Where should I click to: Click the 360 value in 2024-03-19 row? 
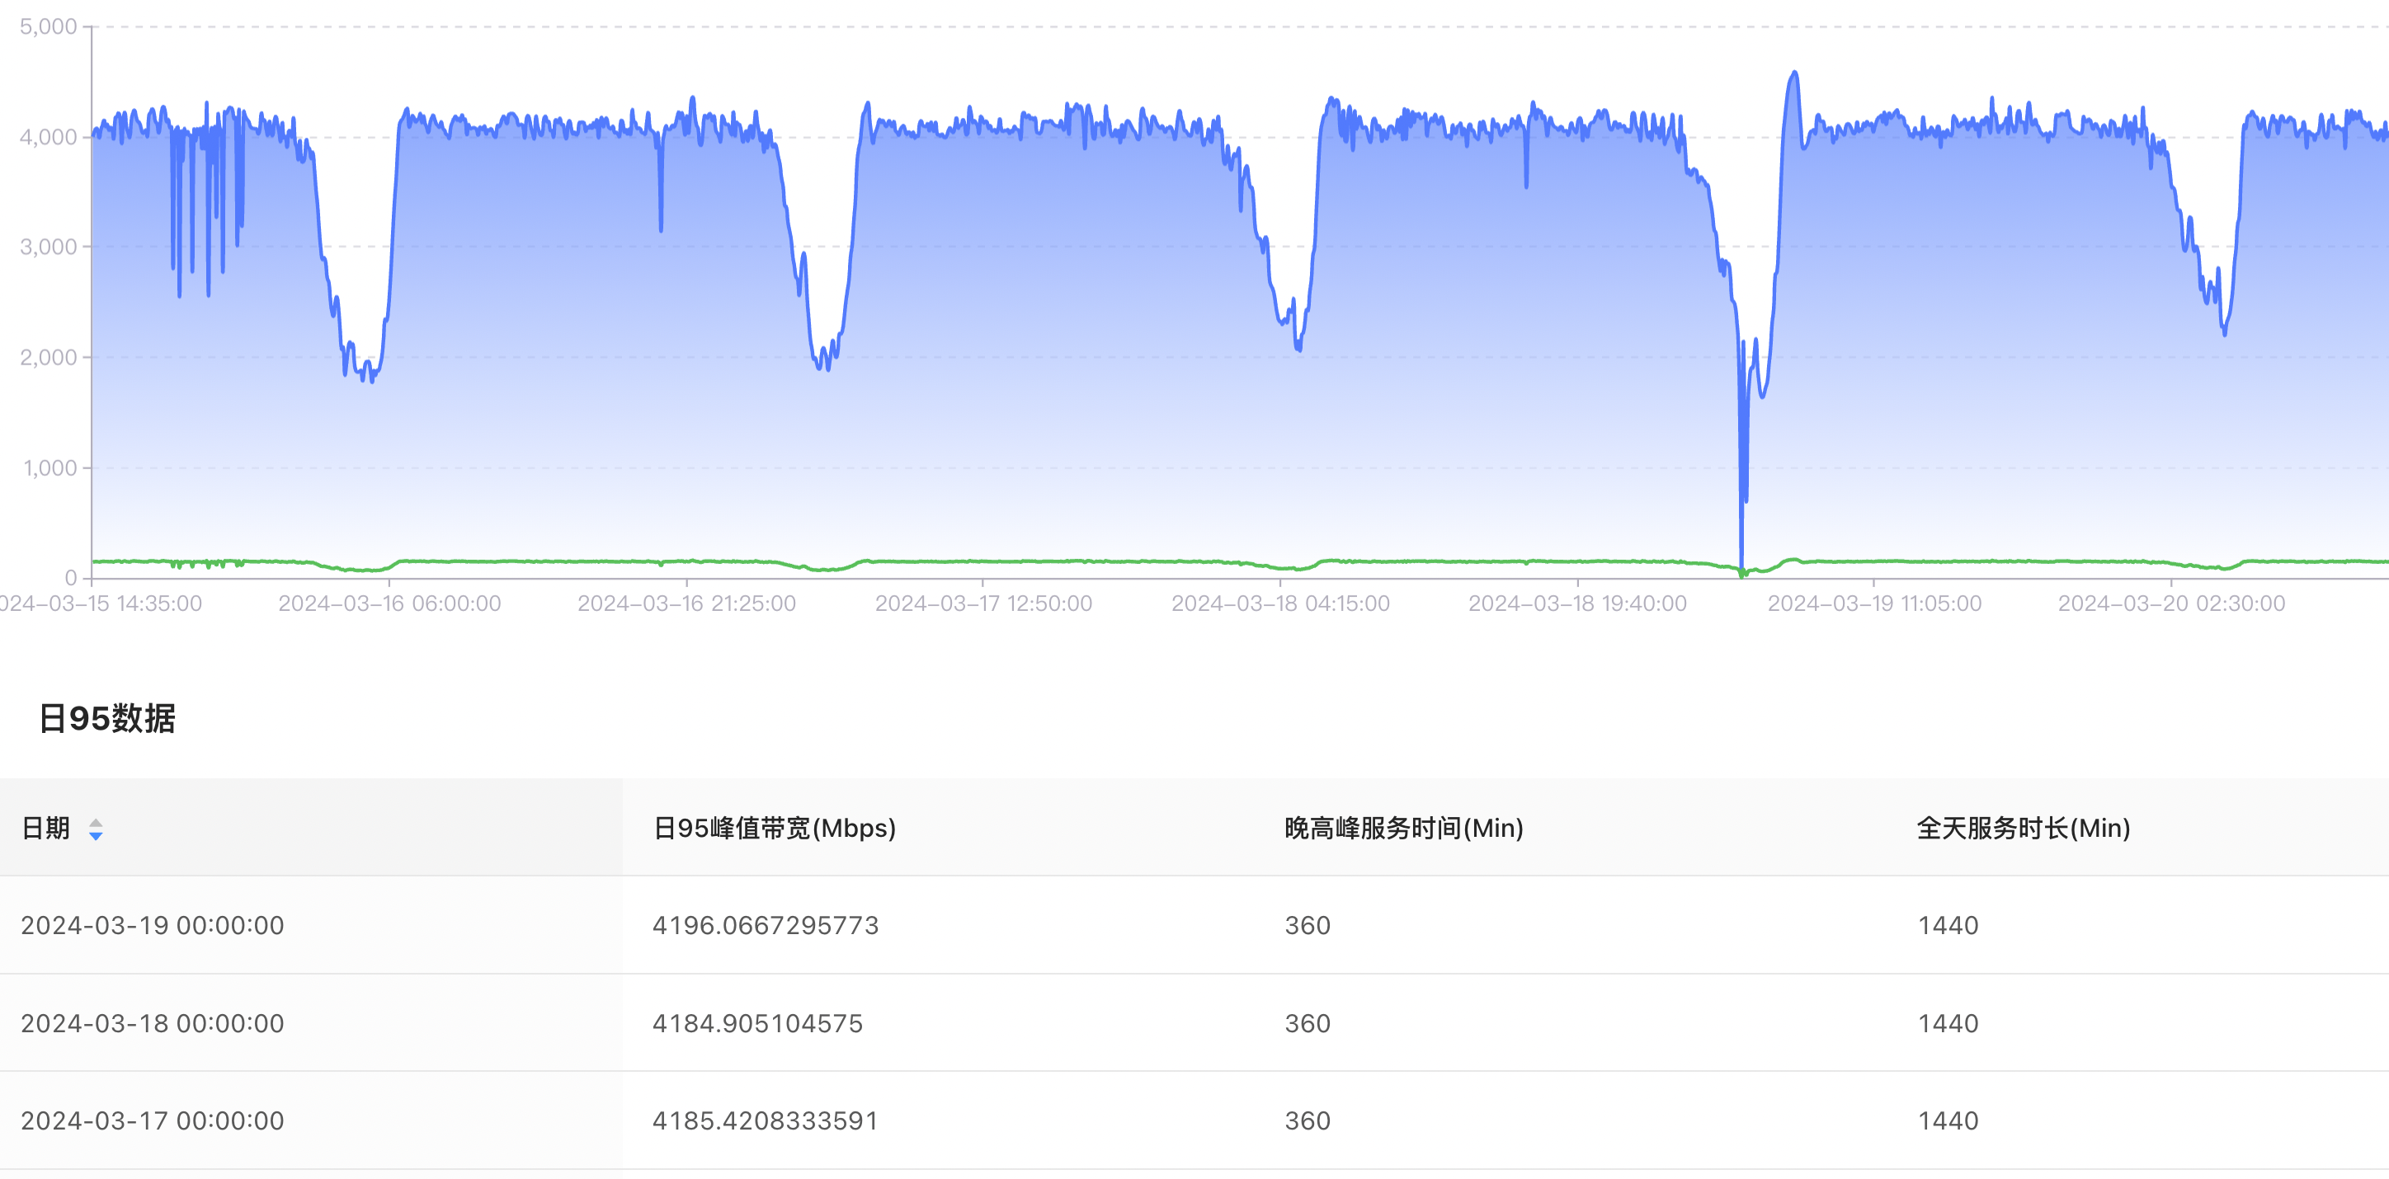pos(1308,925)
